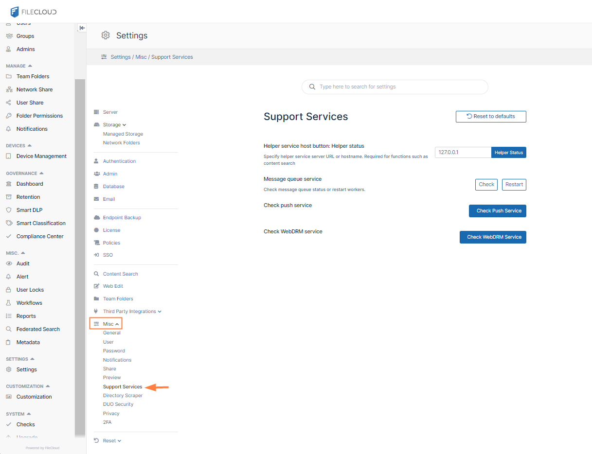Select DUO Security under Misc
The width and height of the screenshot is (592, 454).
(x=118, y=404)
